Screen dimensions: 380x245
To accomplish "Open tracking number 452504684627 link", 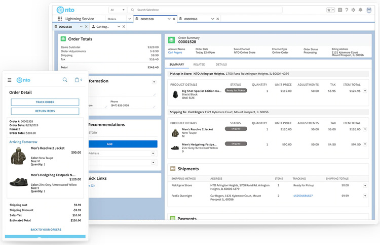I will coord(302,195).
